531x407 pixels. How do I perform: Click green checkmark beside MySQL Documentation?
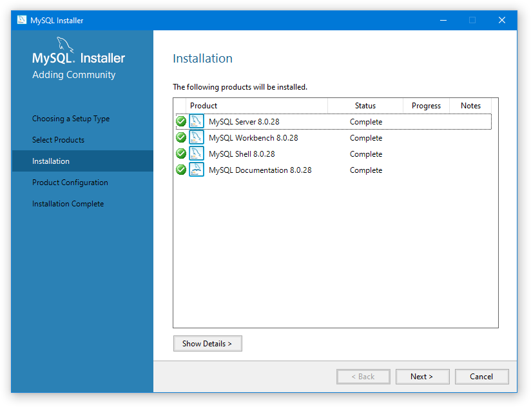coord(181,170)
